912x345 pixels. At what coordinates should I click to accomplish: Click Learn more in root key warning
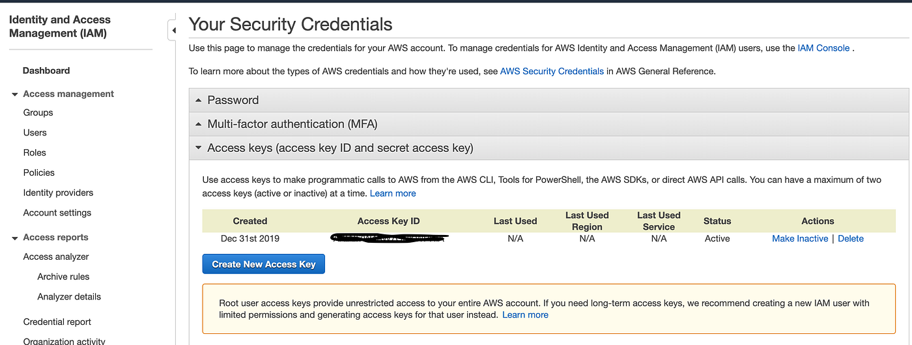coord(525,315)
